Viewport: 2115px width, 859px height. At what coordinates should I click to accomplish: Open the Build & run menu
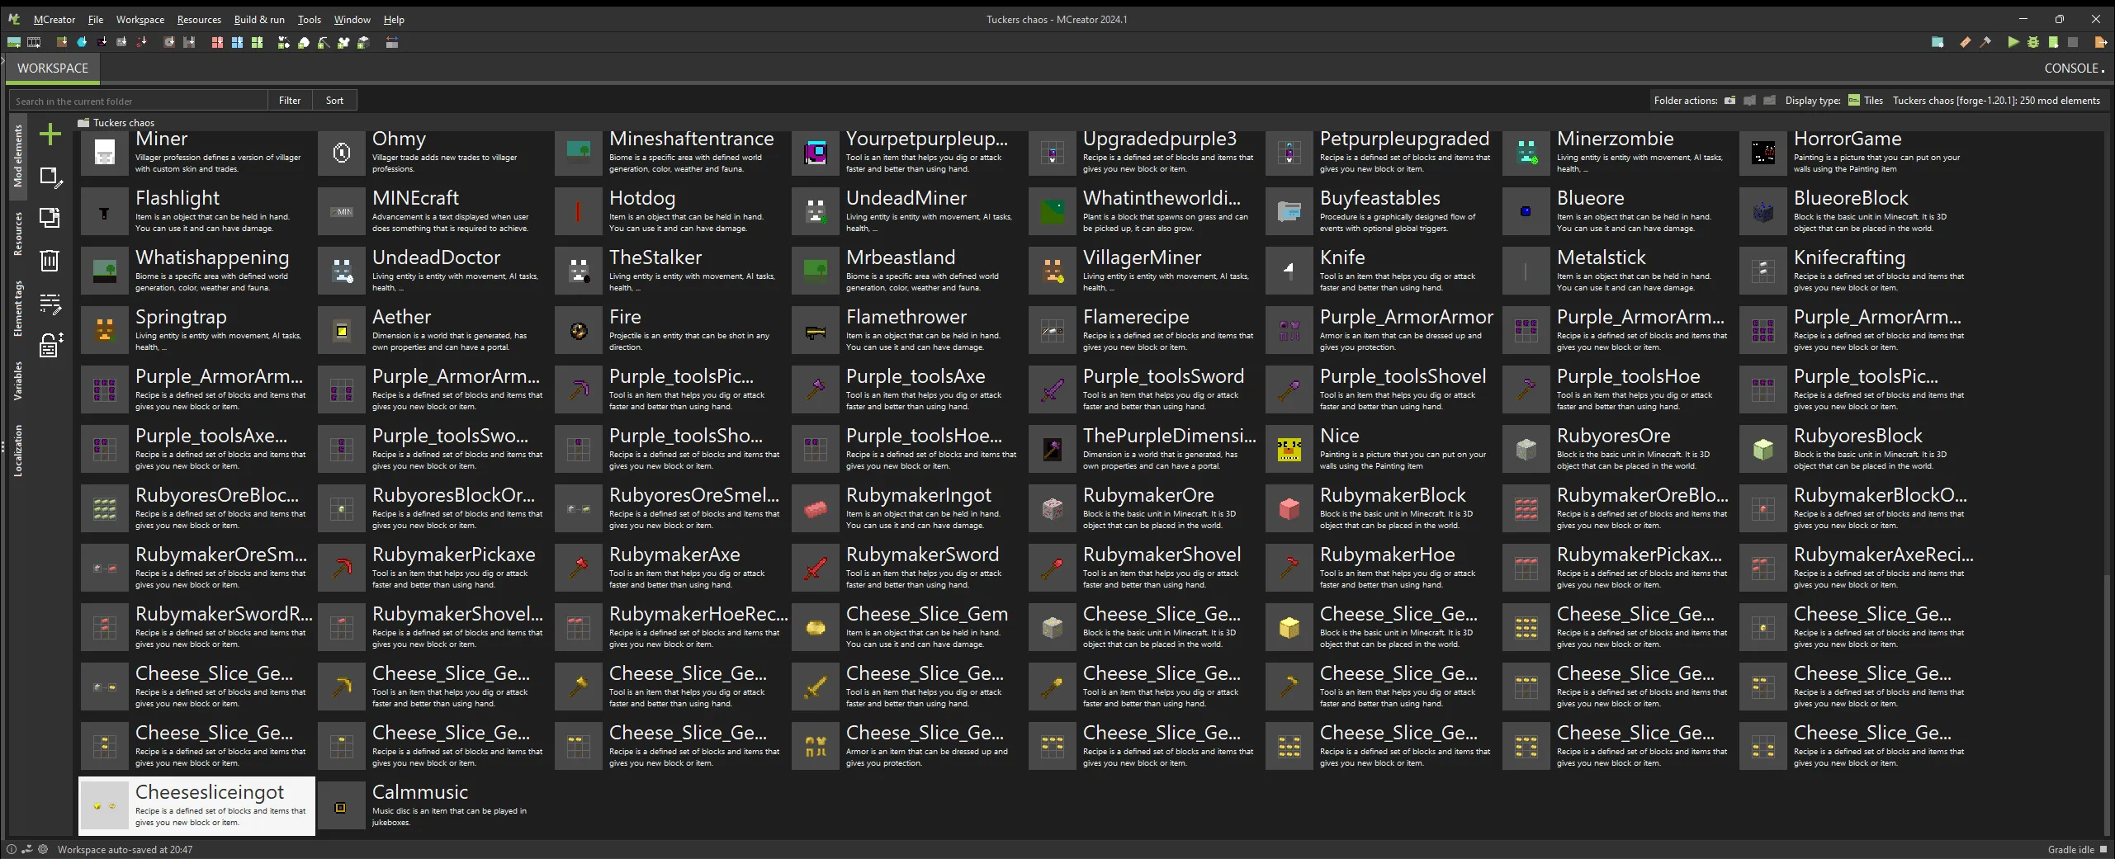click(259, 20)
